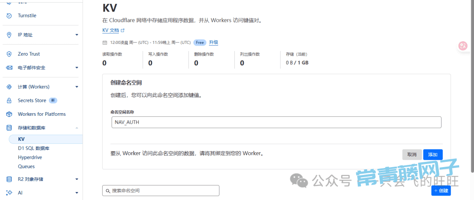
Task: Click the IP 地址 location pin icon
Action: pos(9,35)
